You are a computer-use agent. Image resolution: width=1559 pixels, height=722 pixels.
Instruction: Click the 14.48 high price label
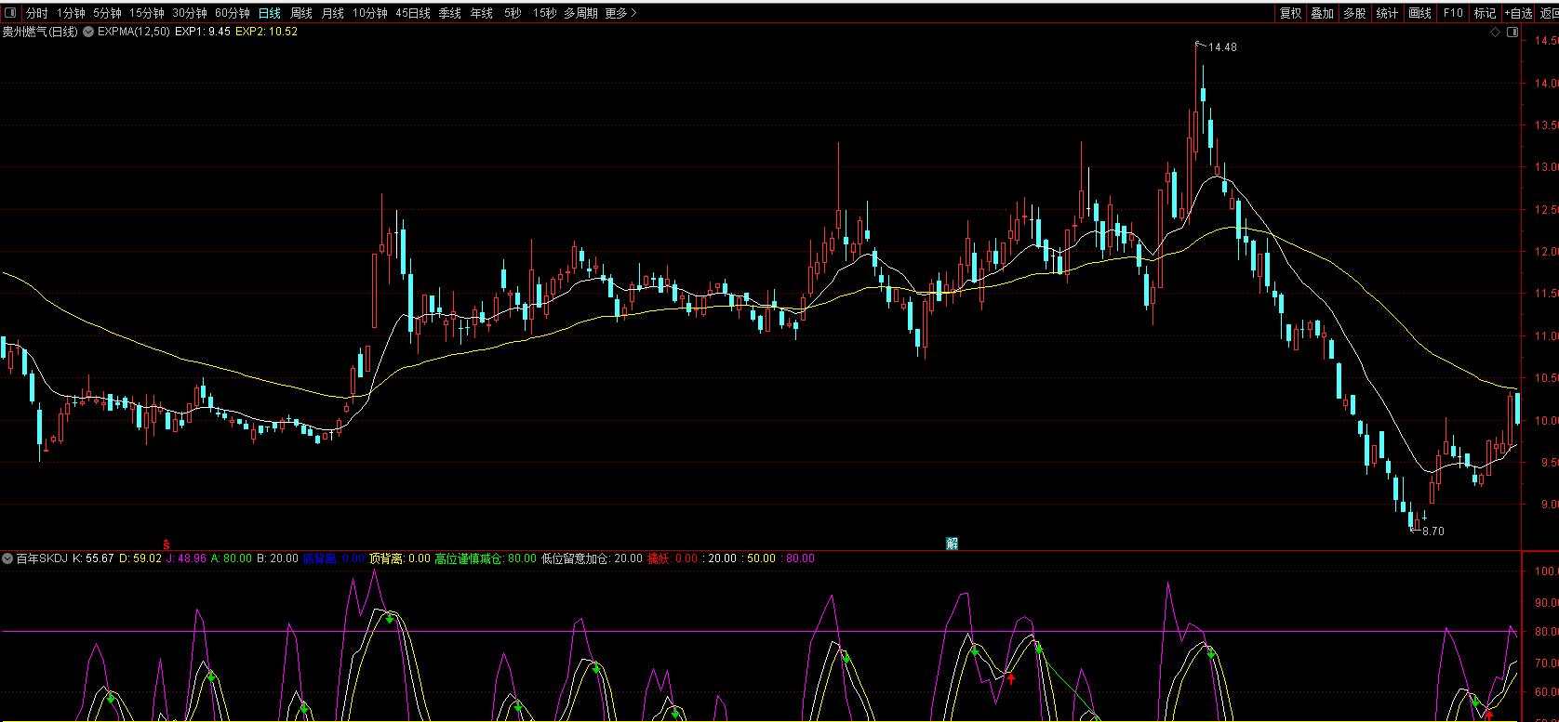pos(1222,47)
